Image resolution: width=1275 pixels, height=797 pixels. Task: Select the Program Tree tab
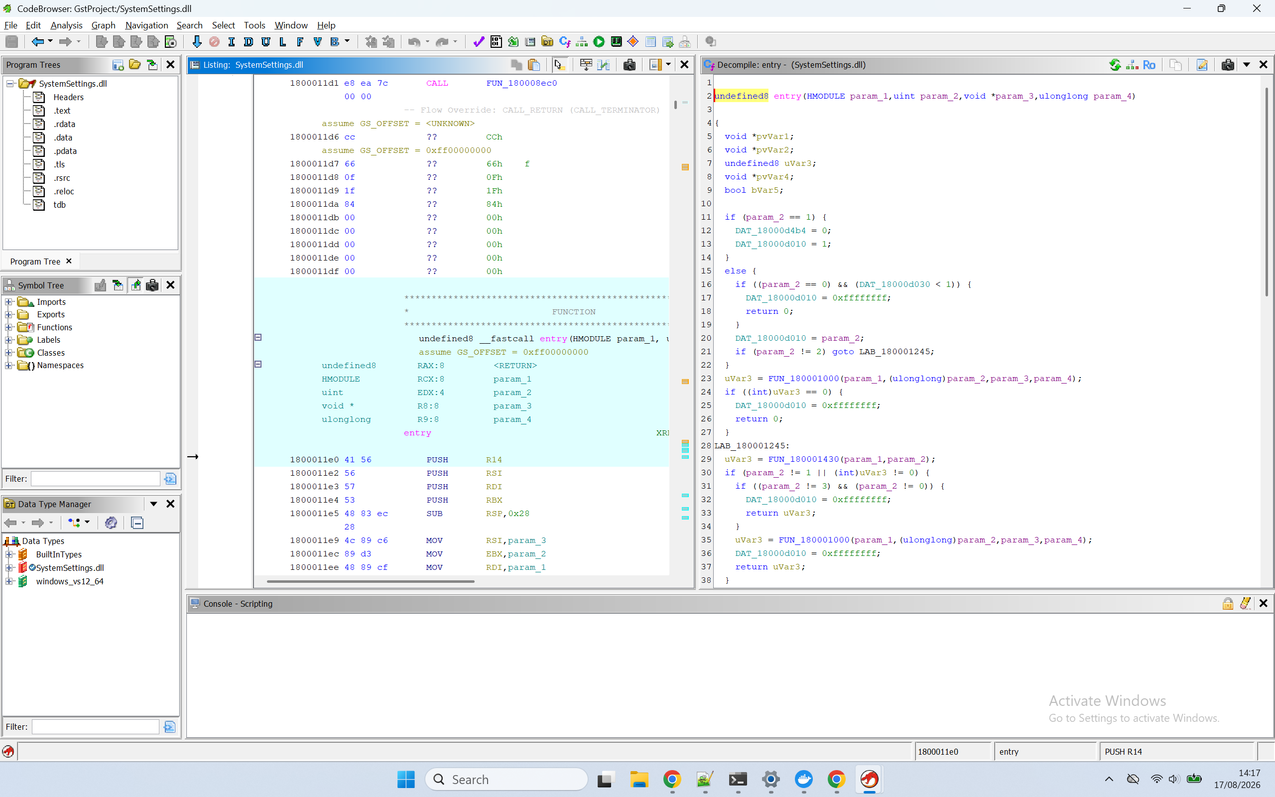35,262
